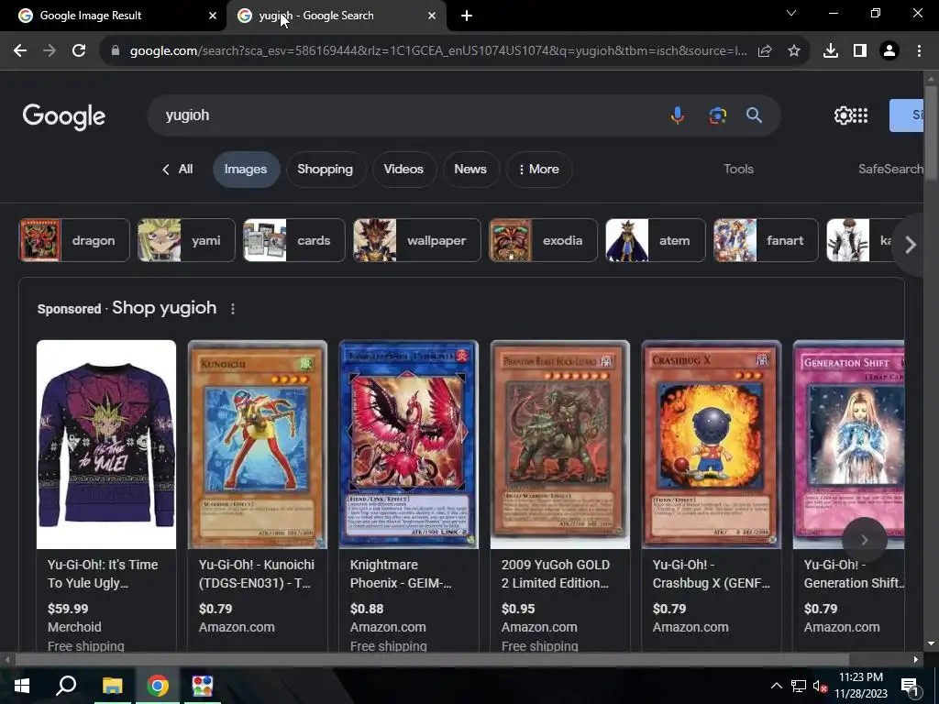Viewport: 939px width, 704px height.
Task: Click the wallpaper suggestion chip
Action: coord(417,241)
